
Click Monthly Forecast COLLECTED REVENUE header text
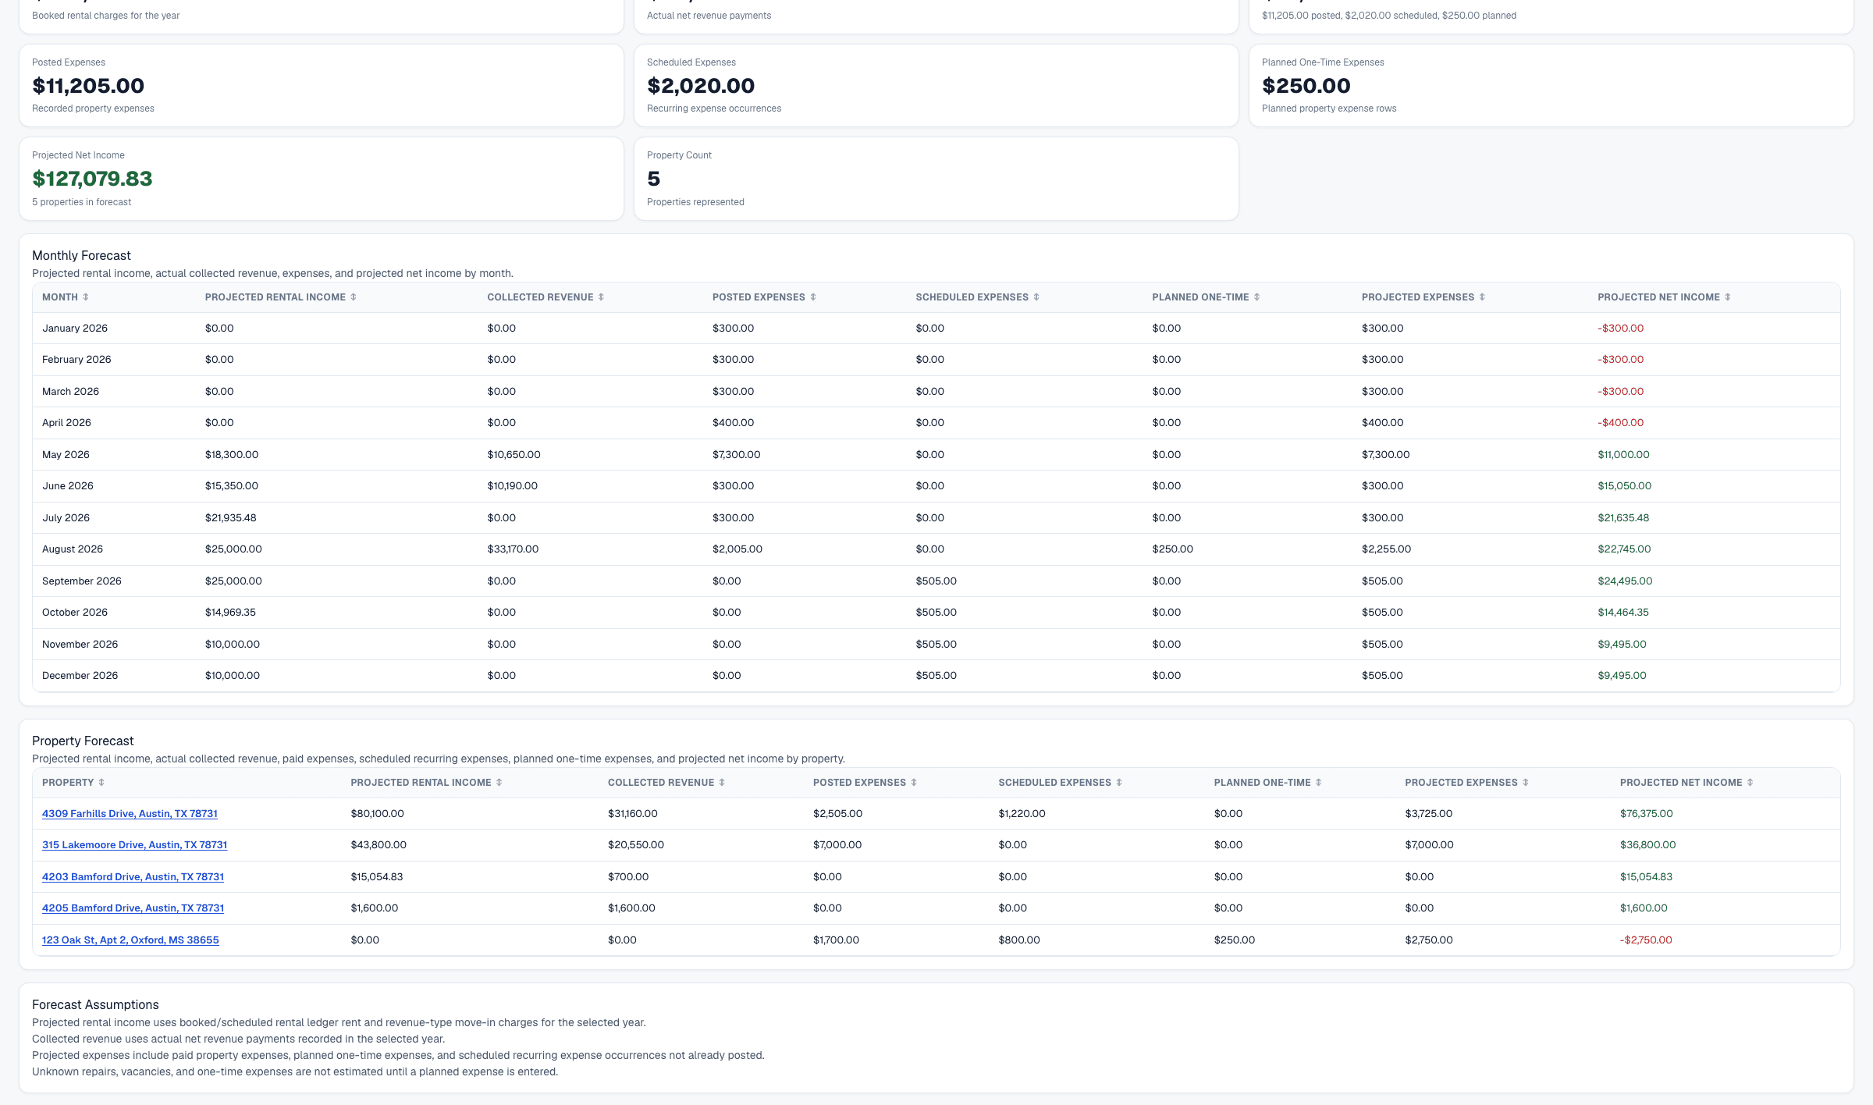540,297
